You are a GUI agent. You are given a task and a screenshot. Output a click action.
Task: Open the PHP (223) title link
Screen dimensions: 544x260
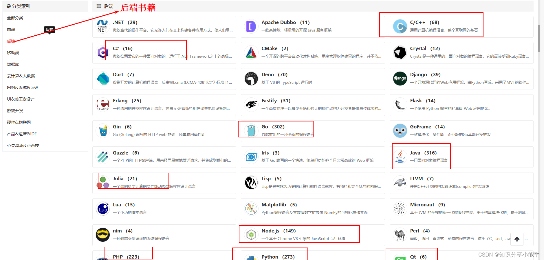coord(126,257)
